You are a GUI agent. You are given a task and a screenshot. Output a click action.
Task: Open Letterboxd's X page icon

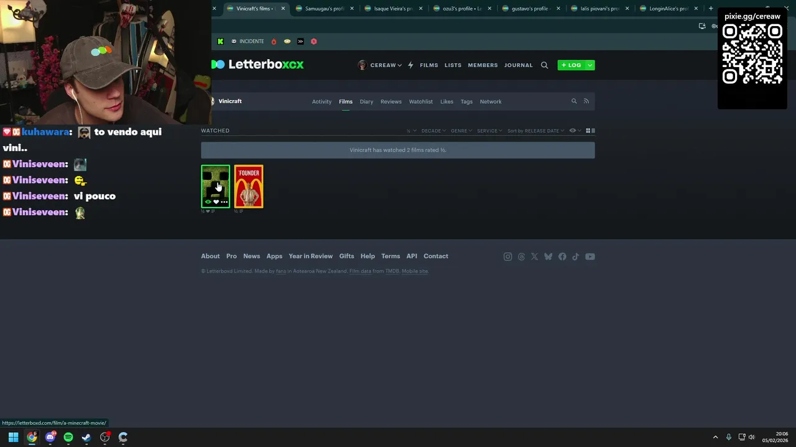click(534, 256)
